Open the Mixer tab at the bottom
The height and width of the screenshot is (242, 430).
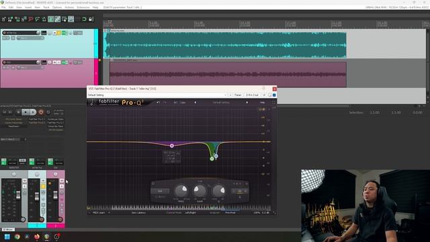[x=8, y=229]
